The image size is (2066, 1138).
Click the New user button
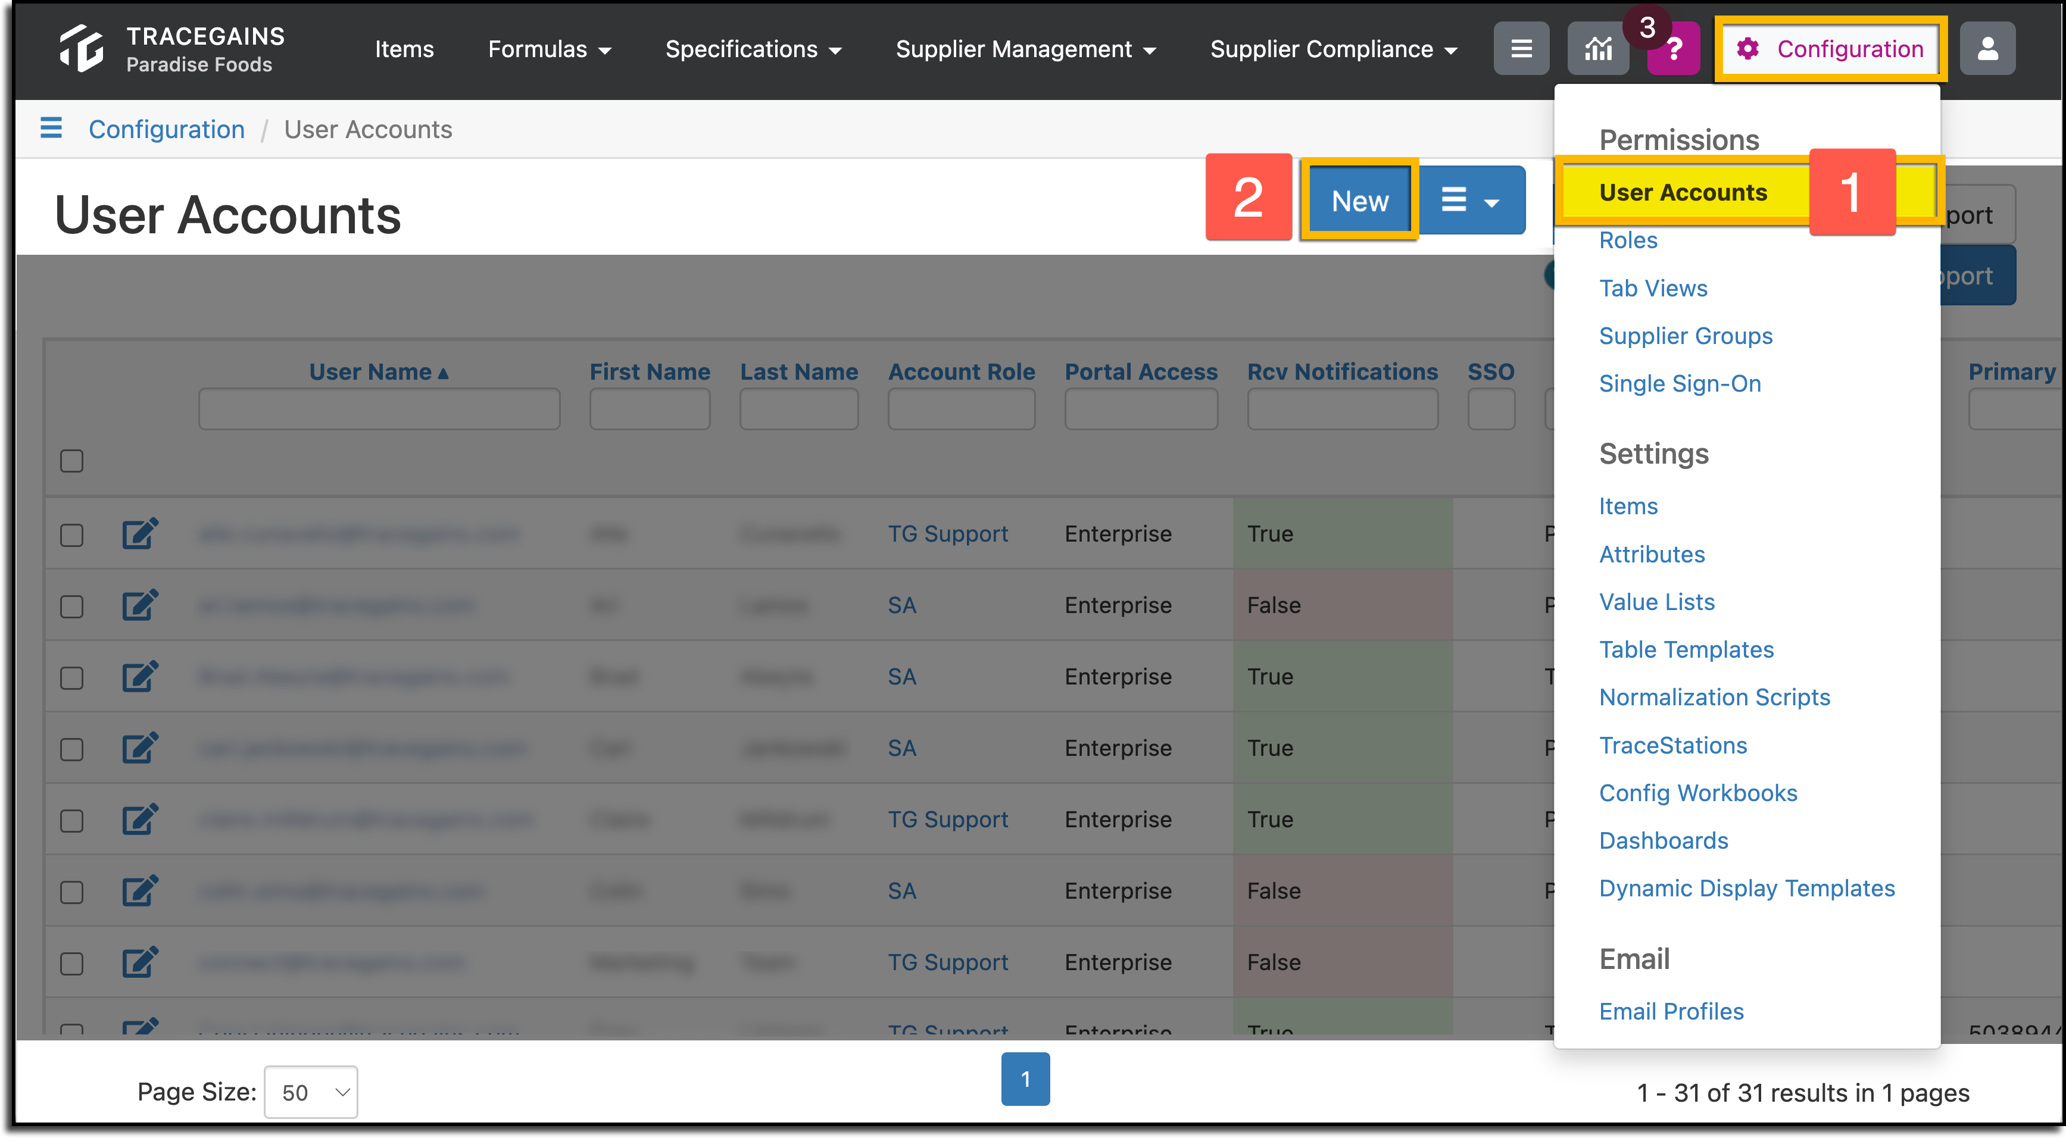(x=1359, y=201)
